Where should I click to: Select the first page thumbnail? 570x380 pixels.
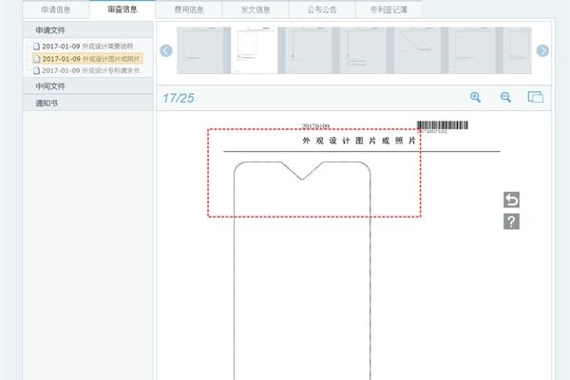(203, 51)
